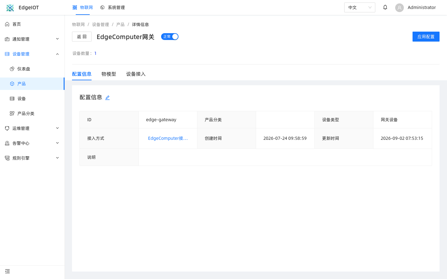Click the Administrator username

(x=422, y=7)
